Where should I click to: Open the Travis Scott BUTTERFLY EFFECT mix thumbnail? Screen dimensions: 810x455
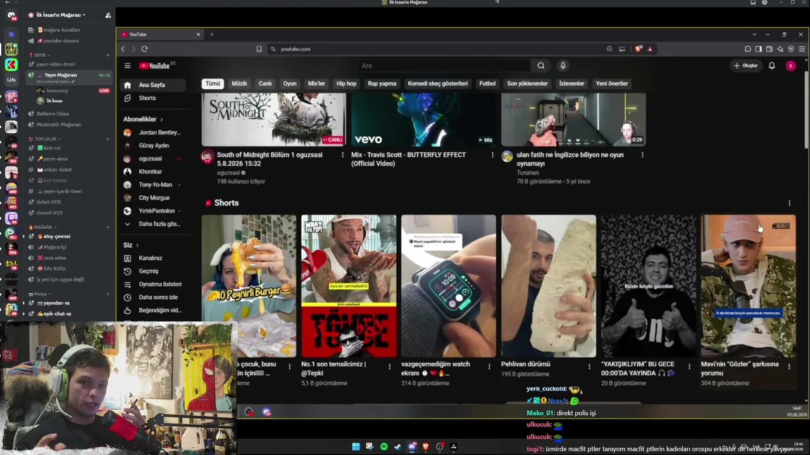click(x=423, y=119)
